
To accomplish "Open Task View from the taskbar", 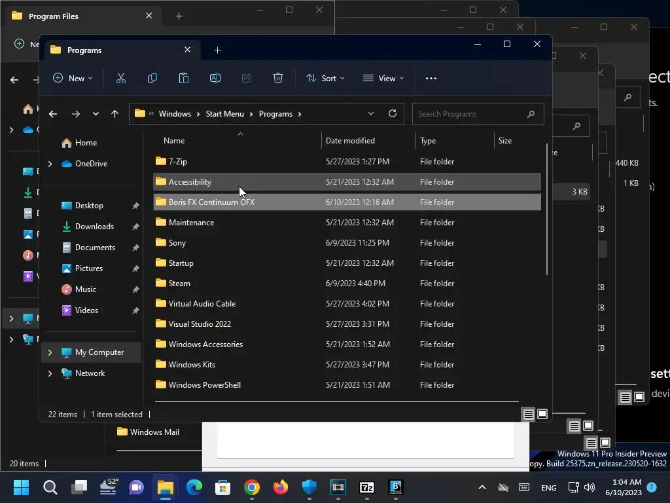I will pos(79,487).
